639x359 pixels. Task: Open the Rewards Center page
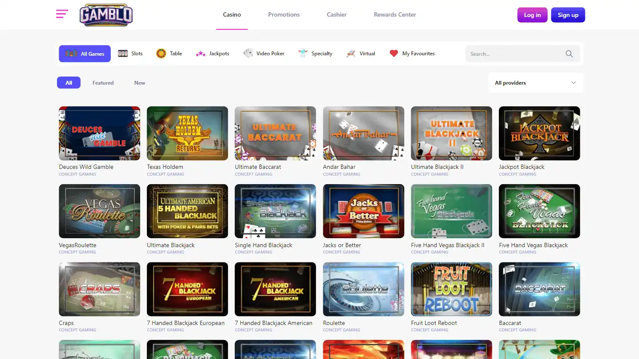pos(395,14)
